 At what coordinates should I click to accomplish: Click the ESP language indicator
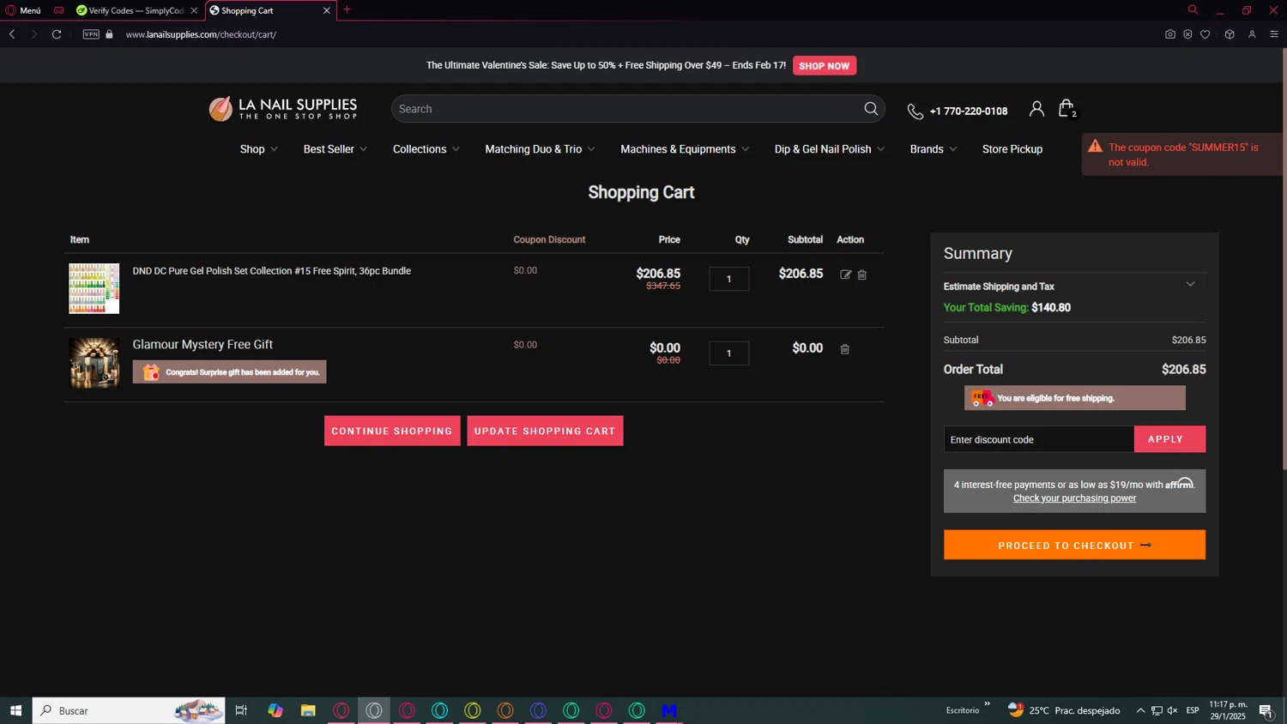1193,710
